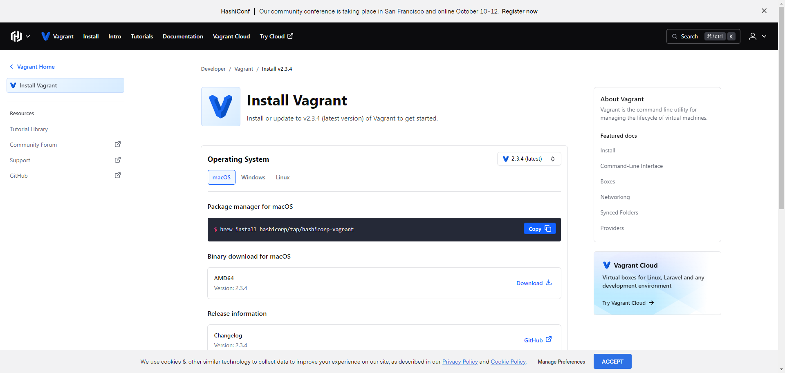Switch to the Linux tab
785x373 pixels.
point(283,177)
